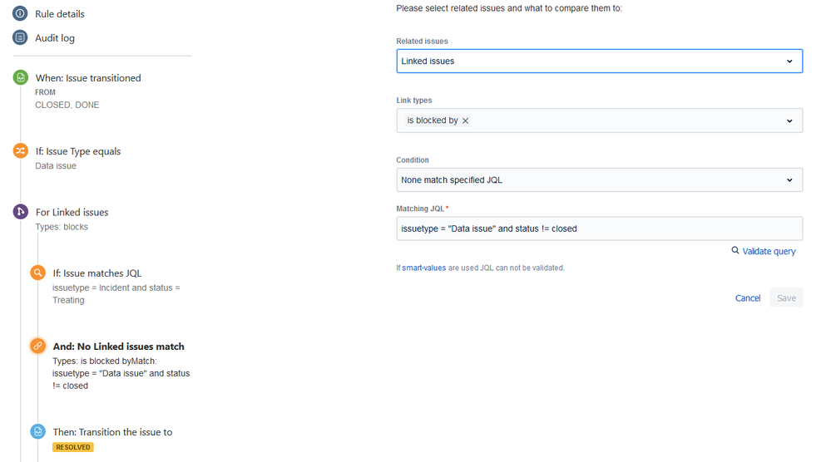Open the smart-values link
This screenshot has height=462, width=831.
click(423, 268)
